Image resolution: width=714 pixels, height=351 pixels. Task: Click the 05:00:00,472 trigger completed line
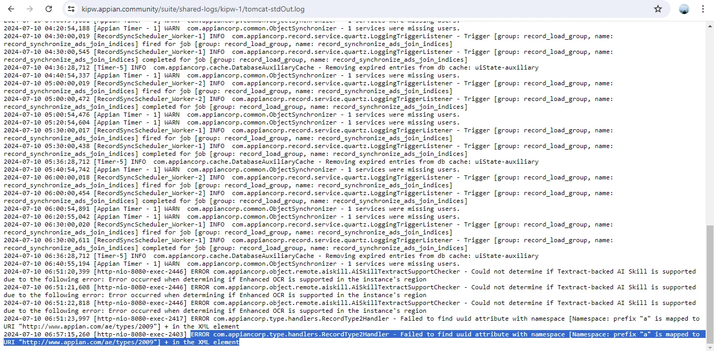tap(308, 103)
